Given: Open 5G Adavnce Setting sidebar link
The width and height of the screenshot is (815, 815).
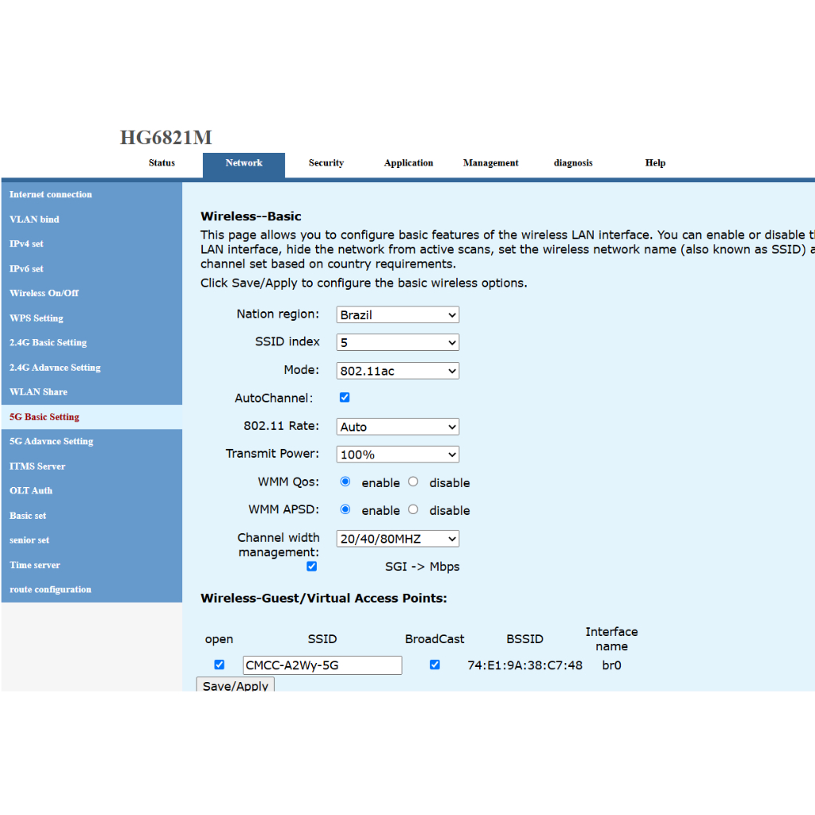Looking at the screenshot, I should point(51,442).
